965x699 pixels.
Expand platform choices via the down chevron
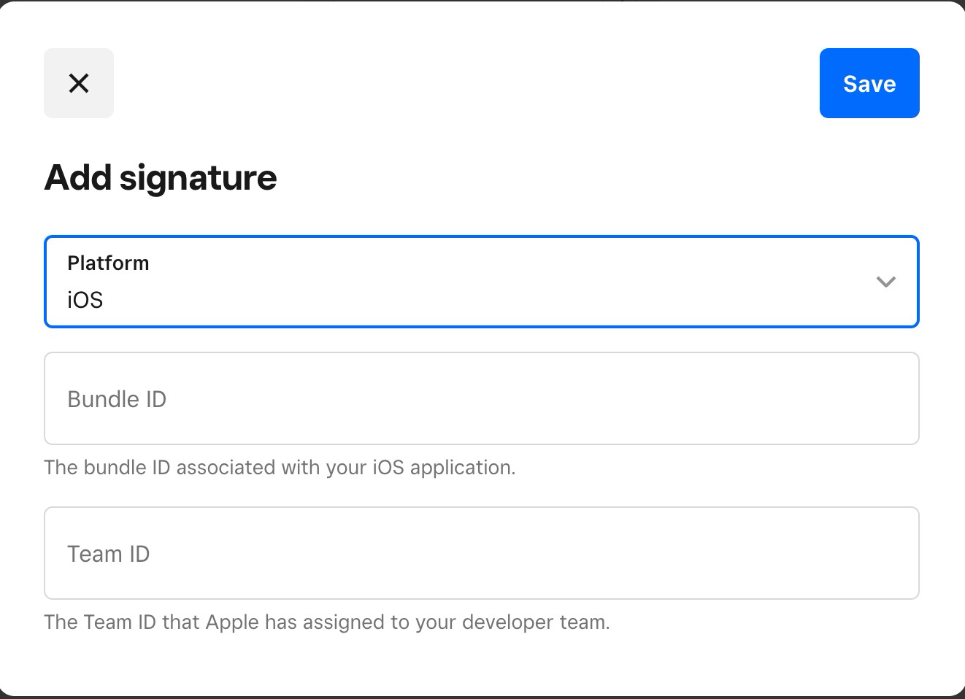coord(885,282)
